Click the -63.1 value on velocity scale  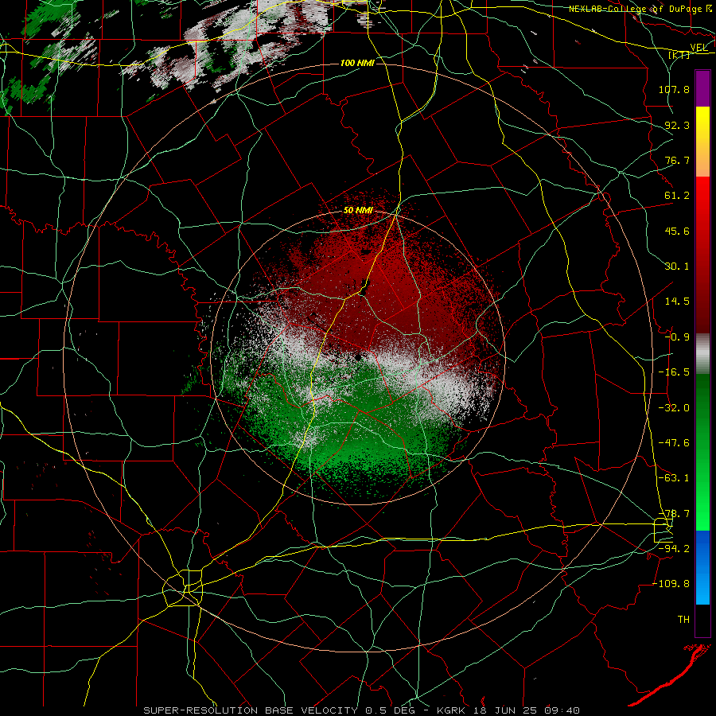(674, 478)
